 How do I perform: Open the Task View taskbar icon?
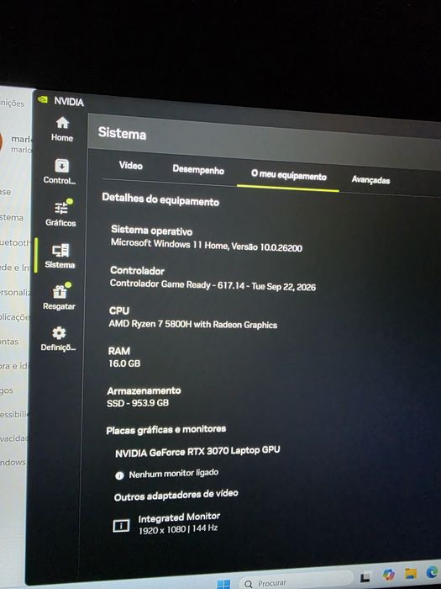[365, 577]
